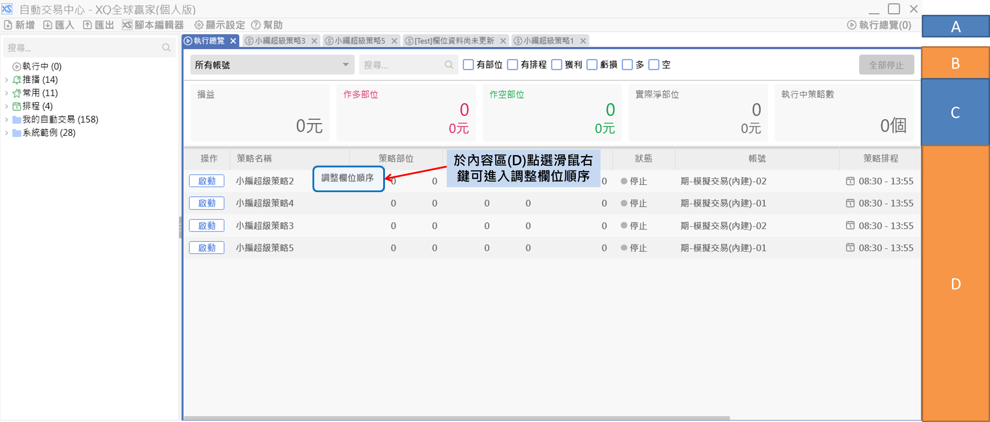Click the 新增 (new) icon
This screenshot has height=422, width=990.
8,25
